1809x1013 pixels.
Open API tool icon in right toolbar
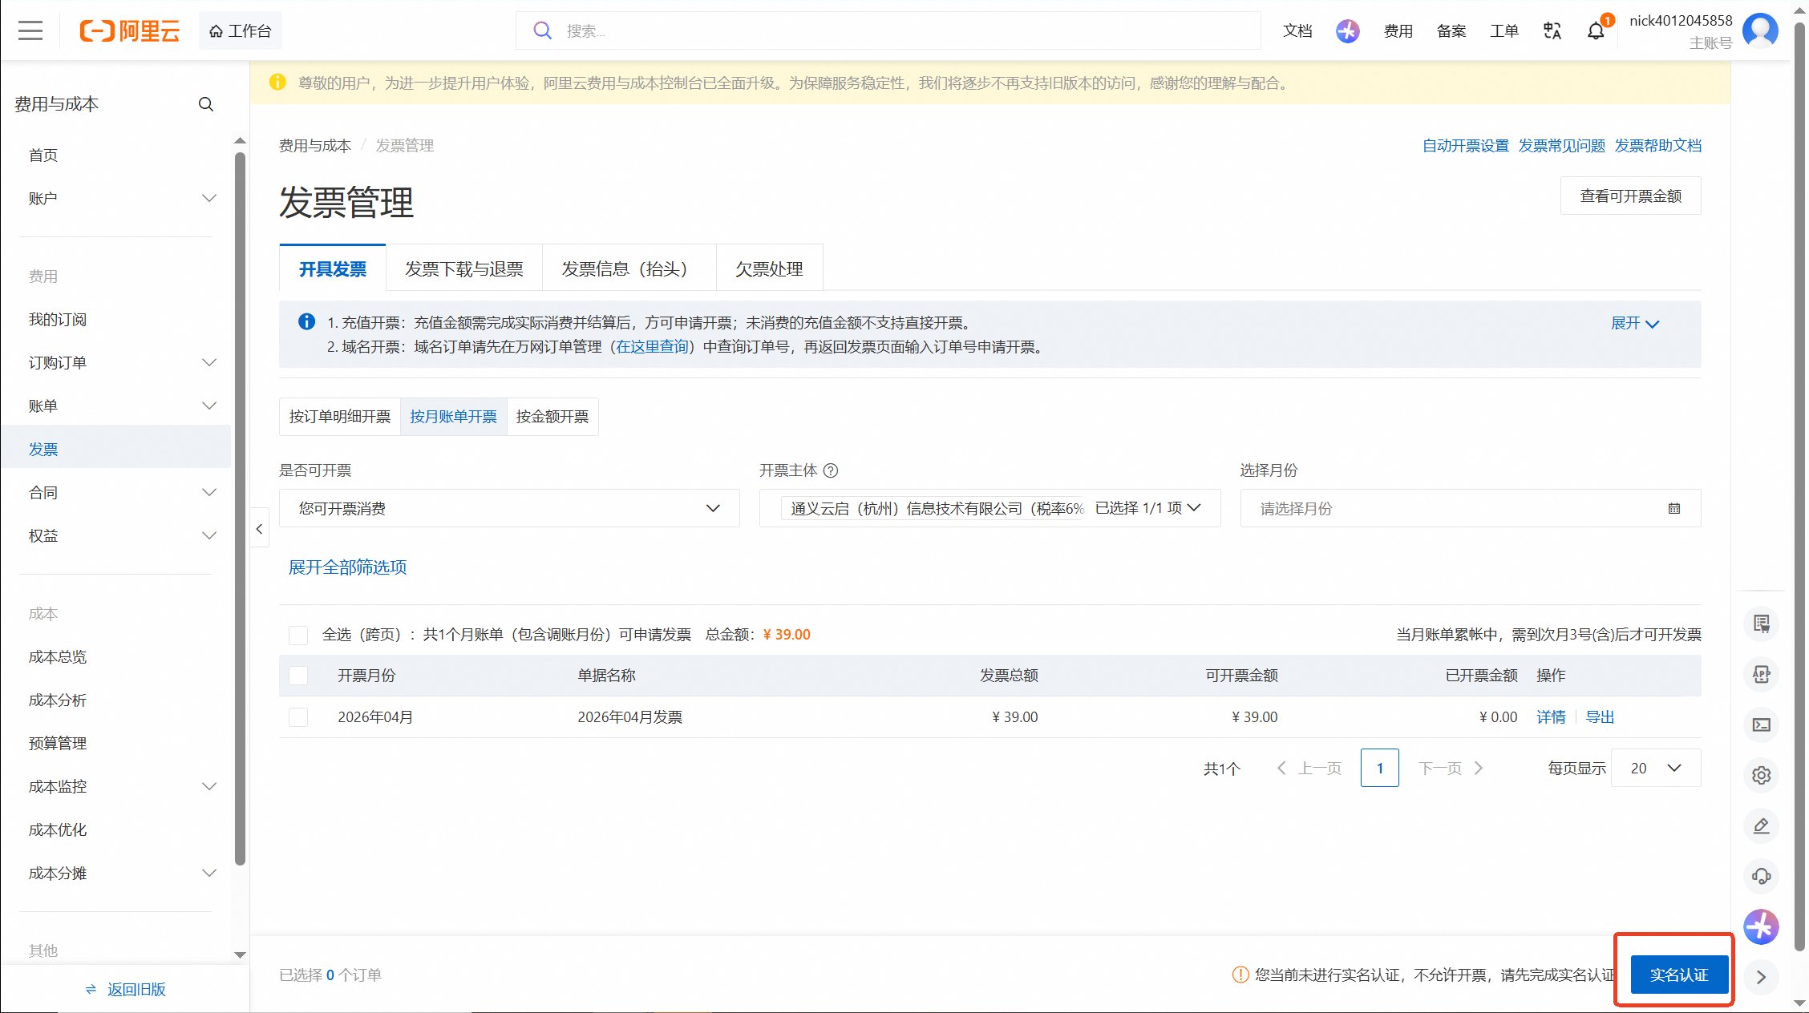pyautogui.click(x=1761, y=674)
